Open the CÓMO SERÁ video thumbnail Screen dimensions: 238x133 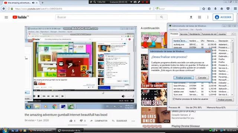154,98
